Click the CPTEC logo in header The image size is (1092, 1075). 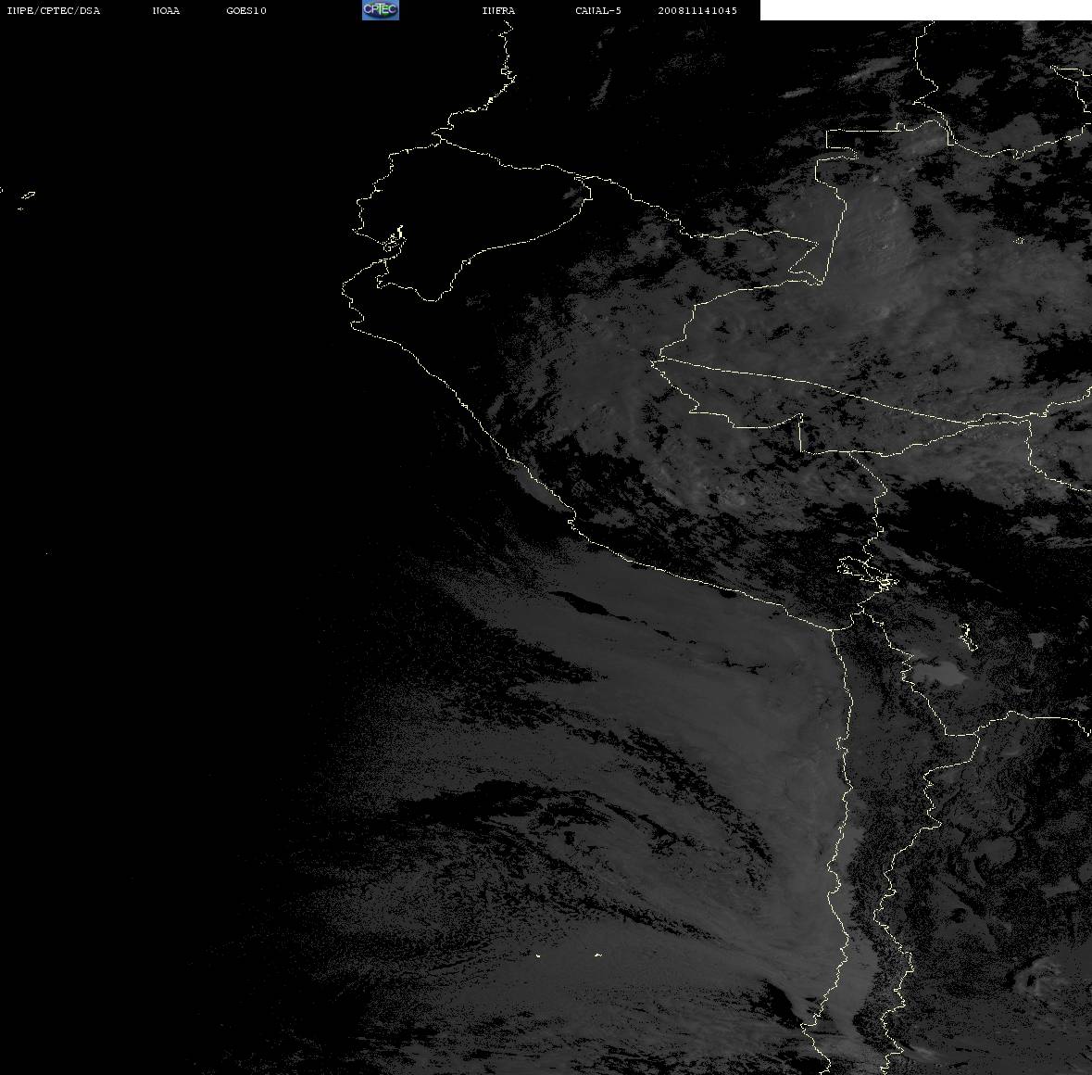(x=381, y=10)
